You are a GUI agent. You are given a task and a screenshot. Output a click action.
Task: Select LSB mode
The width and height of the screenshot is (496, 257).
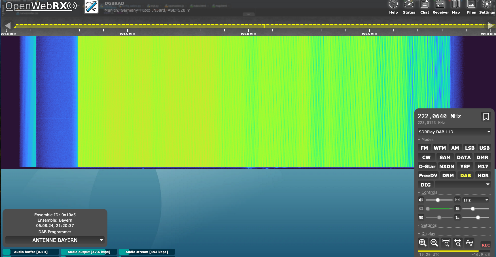470,148
